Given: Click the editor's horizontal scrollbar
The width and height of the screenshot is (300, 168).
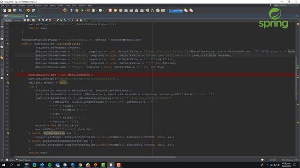Looking at the screenshot, I should tap(95, 157).
